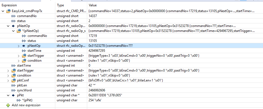Click the type 'struct rfc_radioOp_s'
The image size is (263, 109).
pos(71,31)
